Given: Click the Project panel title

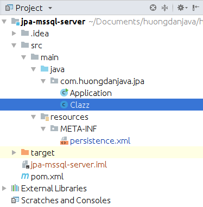Looking at the screenshot, I should [29, 8].
